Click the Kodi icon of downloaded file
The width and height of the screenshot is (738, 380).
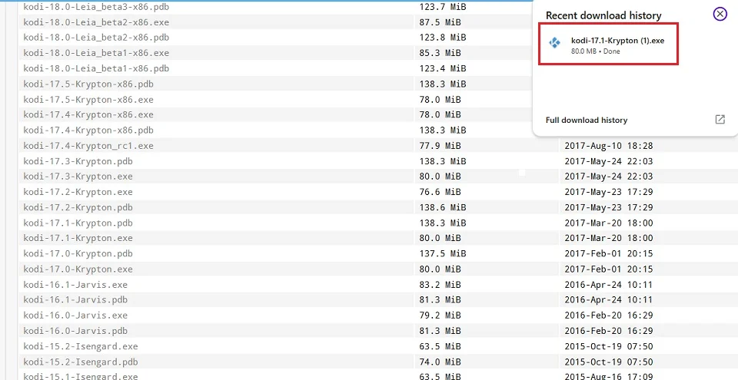(555, 43)
